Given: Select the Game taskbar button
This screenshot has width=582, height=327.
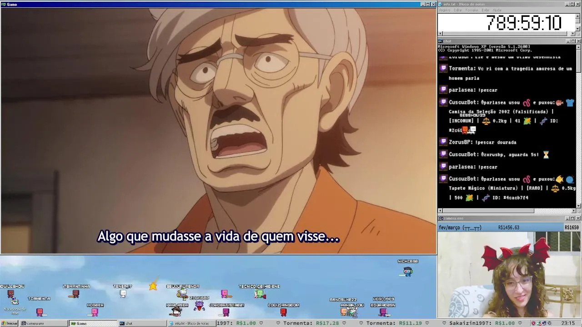Looking at the screenshot, I should pos(93,323).
